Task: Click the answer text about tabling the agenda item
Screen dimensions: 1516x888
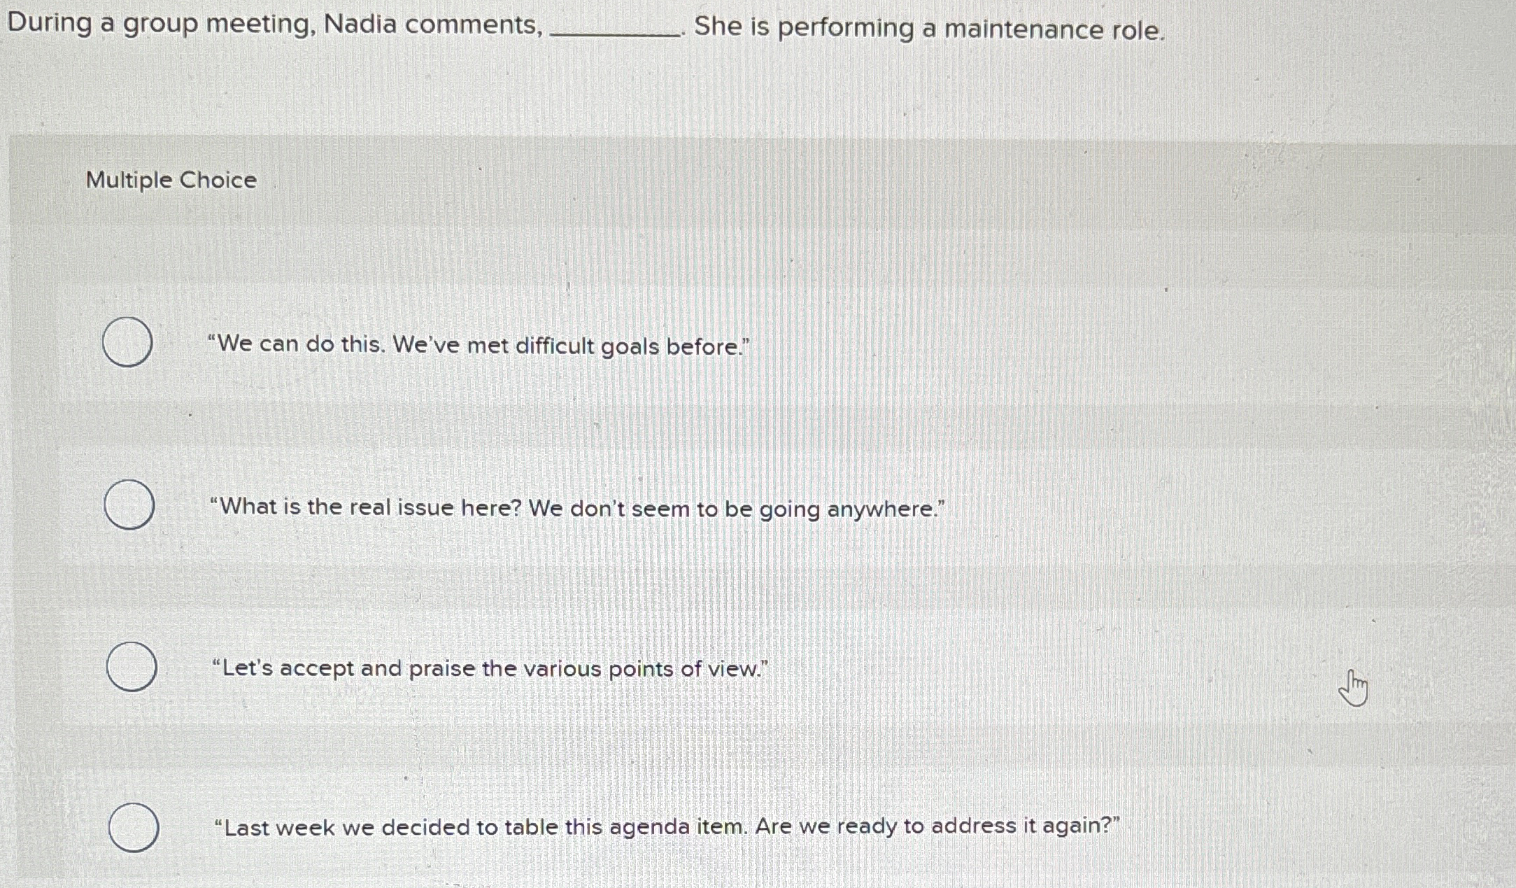Action: 665,827
